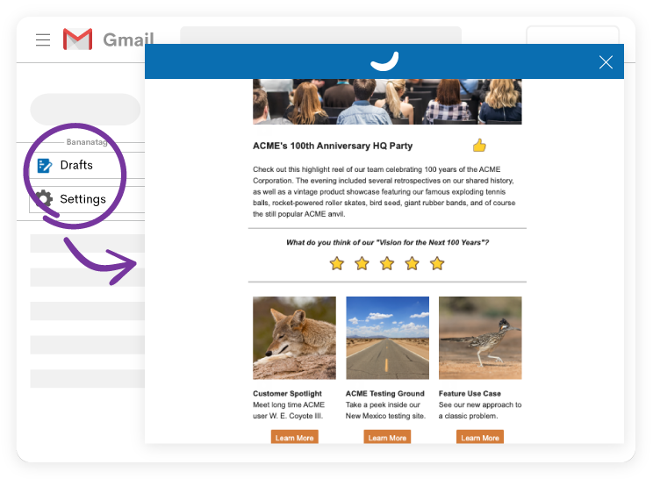Click the thumbs-up icon beside Anniversary title
The height and width of the screenshot is (479, 653).
(479, 146)
